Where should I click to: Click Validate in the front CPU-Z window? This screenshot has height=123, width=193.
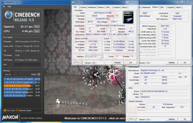117,63
